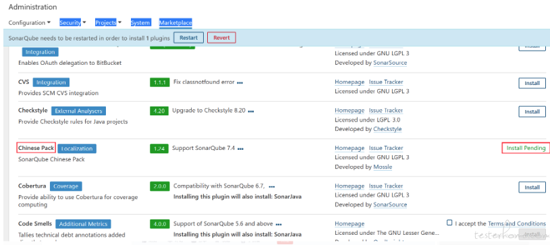Go to the System tab
Screen dimensions: 550x247
point(140,23)
